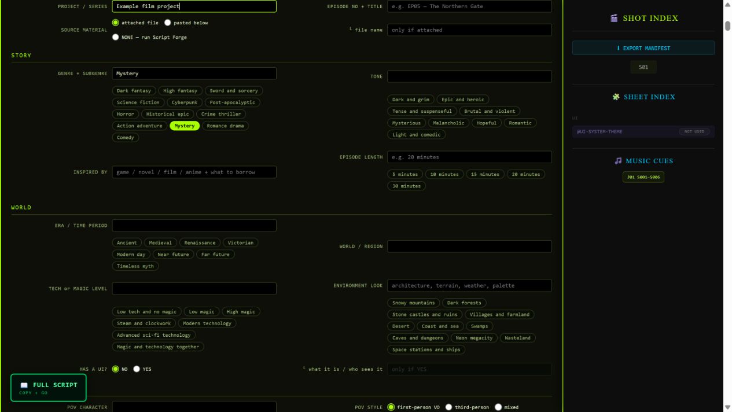This screenshot has width=732, height=412.
Task: Select the Crime thriller genre chip
Action: point(221,114)
